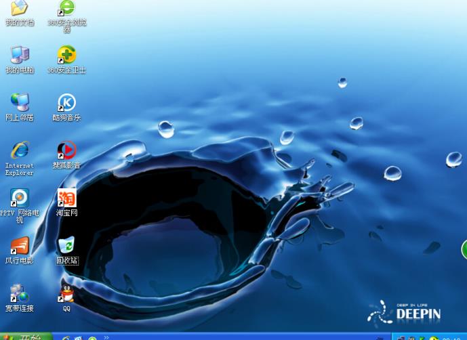
Task: Expand the quick launch » chevron
Action: click(x=106, y=337)
